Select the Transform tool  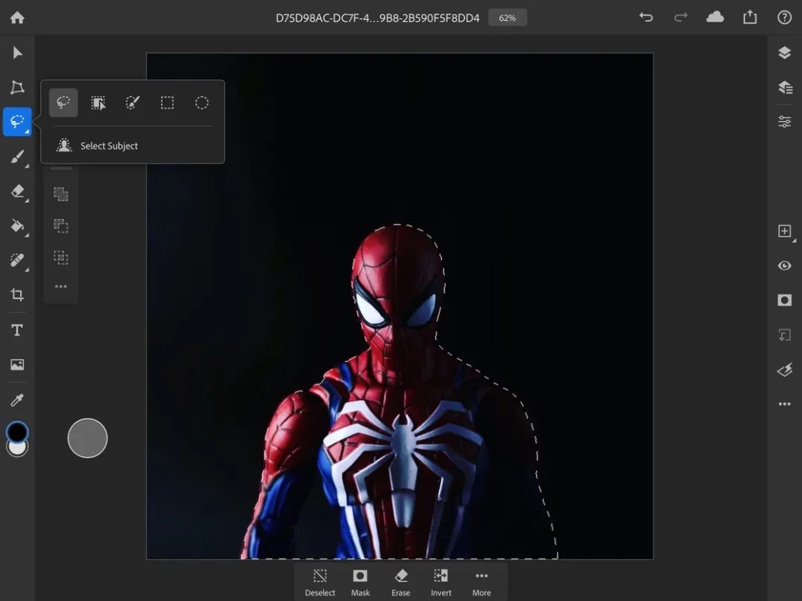(17, 88)
